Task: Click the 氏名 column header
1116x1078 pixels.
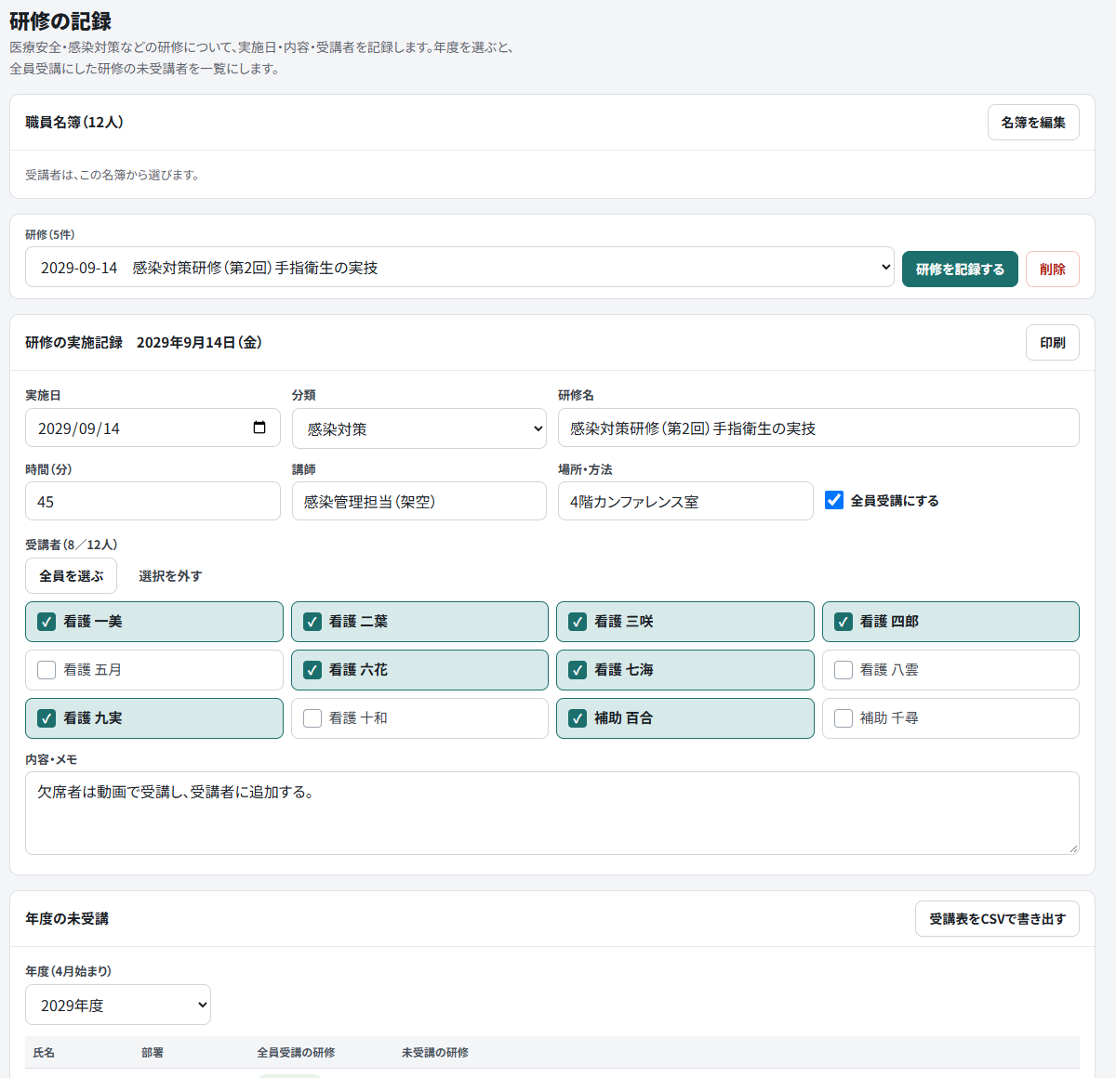Action: click(44, 1053)
